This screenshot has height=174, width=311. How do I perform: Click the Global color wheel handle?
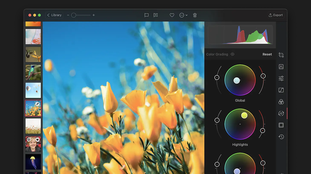click(x=236, y=80)
